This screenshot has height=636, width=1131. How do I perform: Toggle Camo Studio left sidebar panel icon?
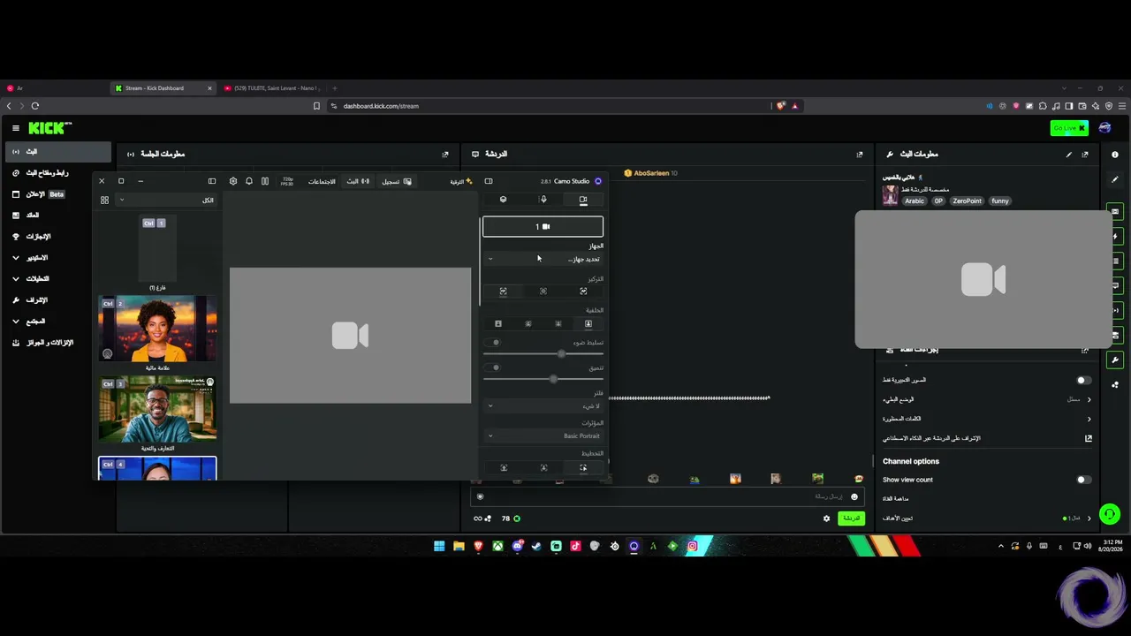click(x=212, y=181)
